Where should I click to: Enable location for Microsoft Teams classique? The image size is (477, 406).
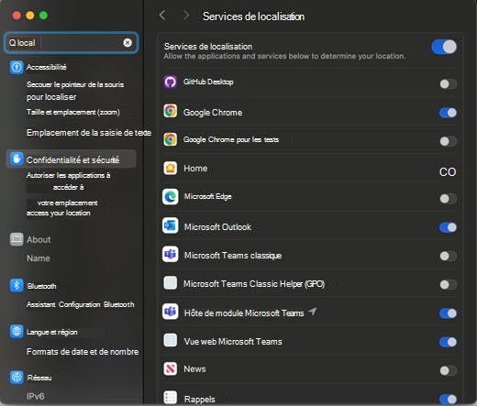pos(449,256)
